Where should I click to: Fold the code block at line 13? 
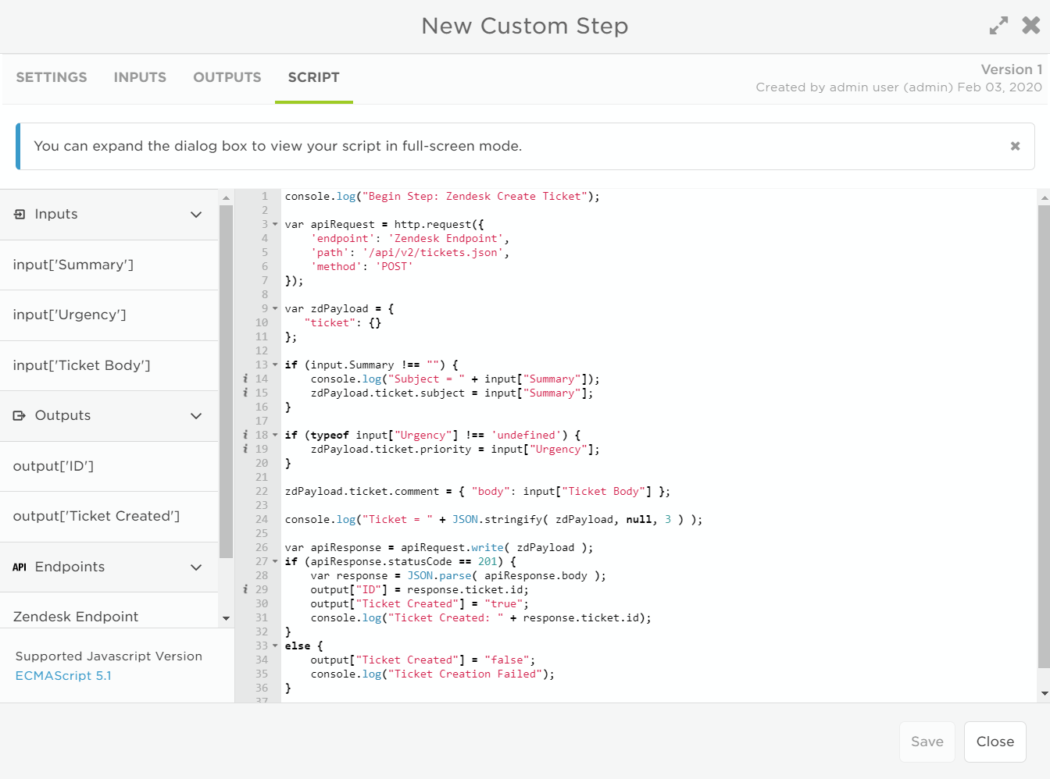[275, 365]
